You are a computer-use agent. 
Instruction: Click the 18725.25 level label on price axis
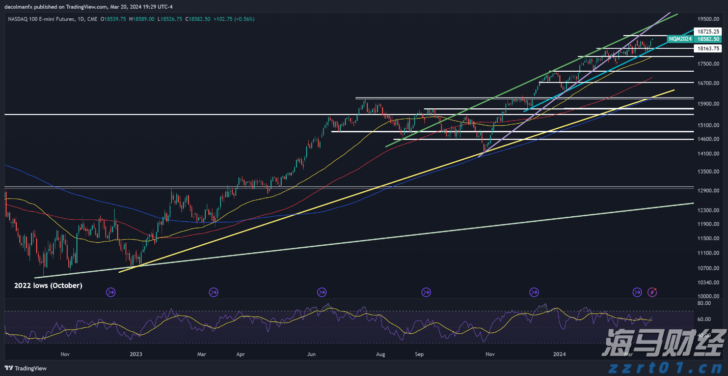pyautogui.click(x=708, y=32)
